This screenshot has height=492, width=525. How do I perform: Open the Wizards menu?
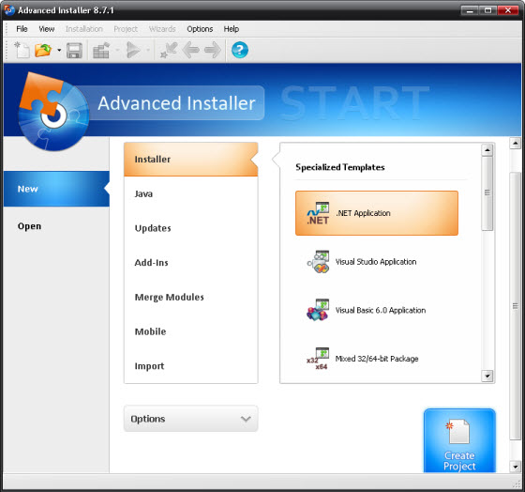pyautogui.click(x=162, y=29)
